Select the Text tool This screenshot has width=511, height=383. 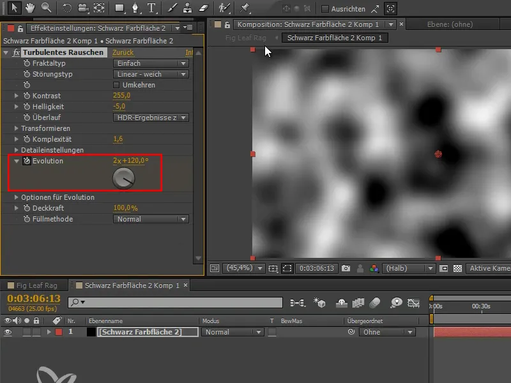coord(151,8)
